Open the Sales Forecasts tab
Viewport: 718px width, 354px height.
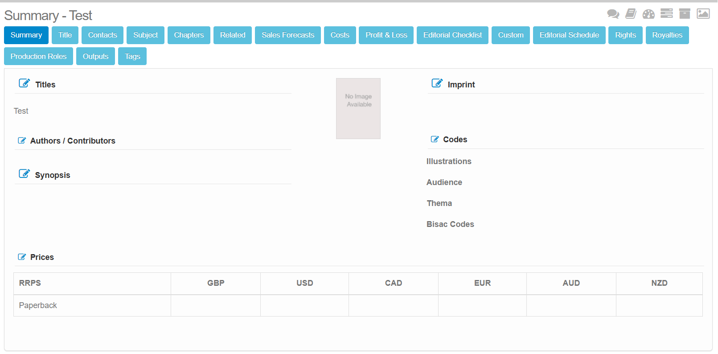point(287,35)
